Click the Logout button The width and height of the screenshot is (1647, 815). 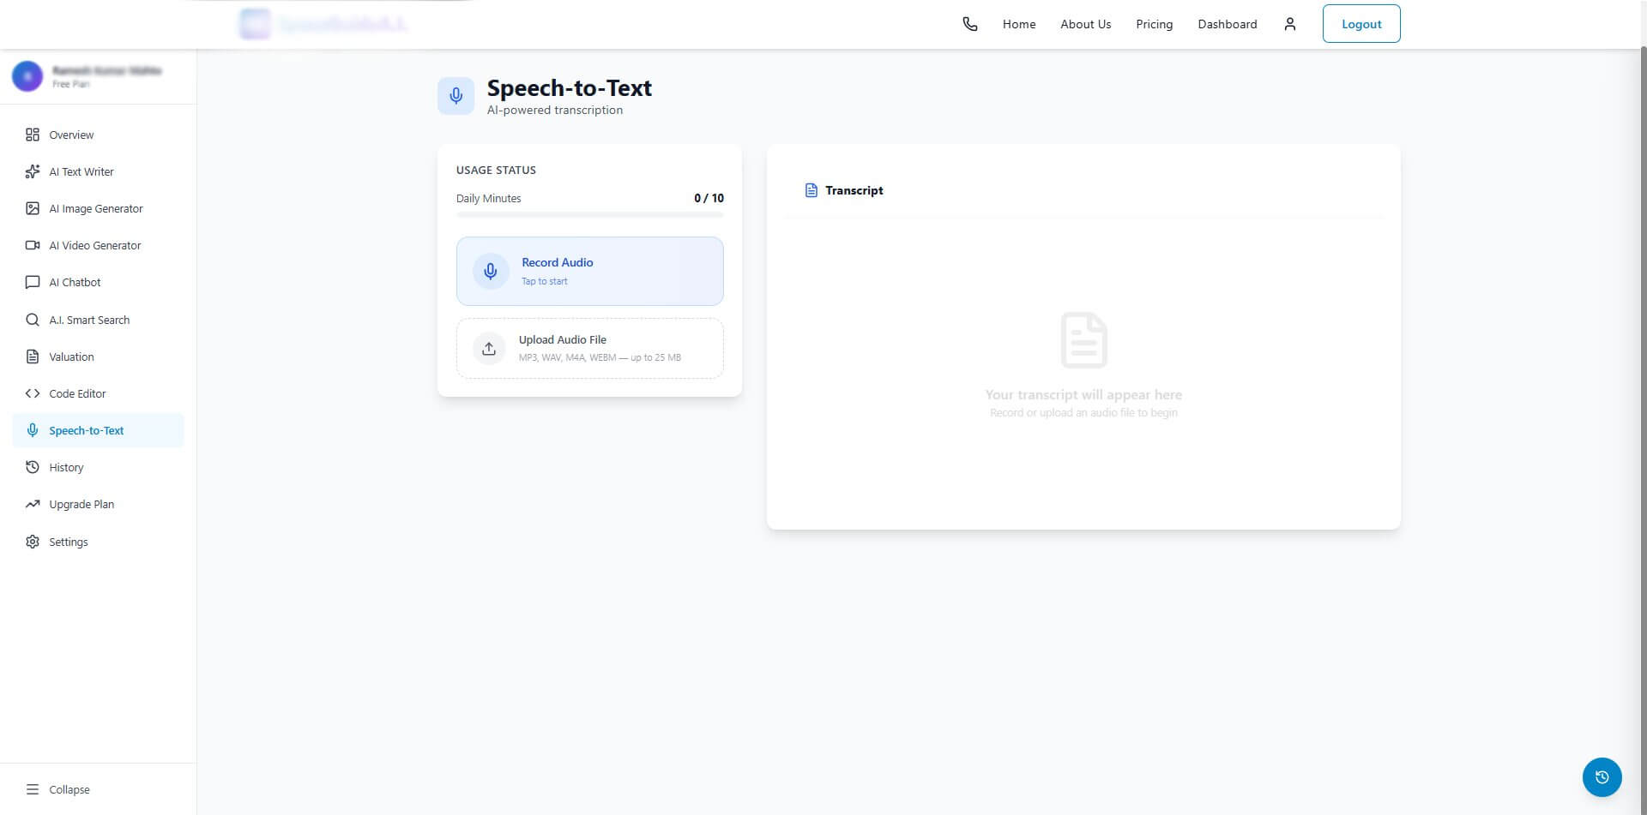click(1361, 24)
